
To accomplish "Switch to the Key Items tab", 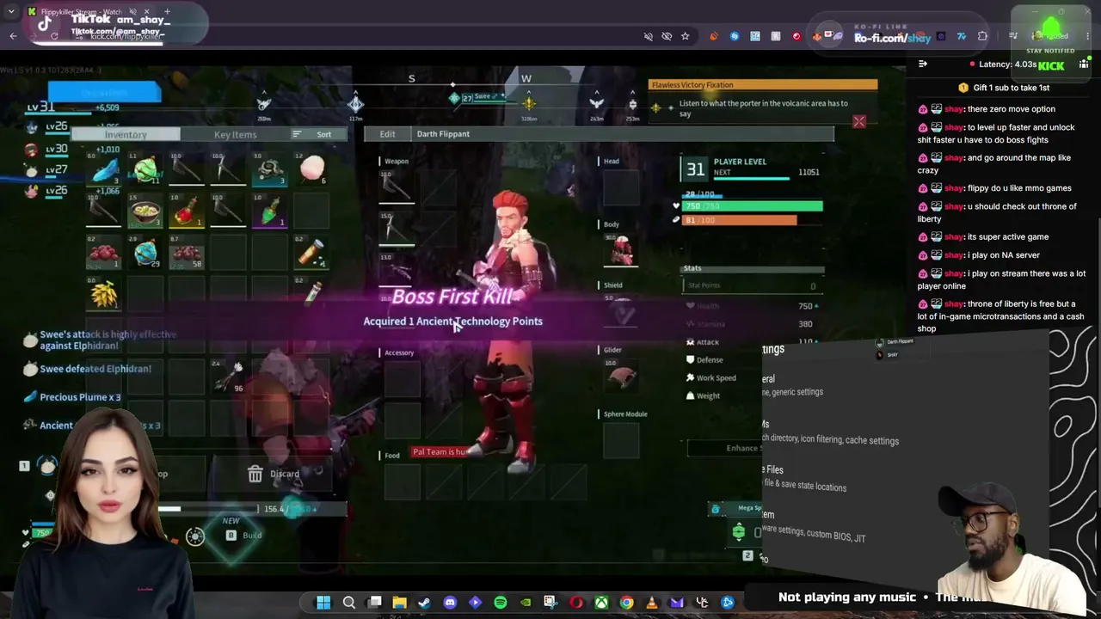I will coord(235,134).
